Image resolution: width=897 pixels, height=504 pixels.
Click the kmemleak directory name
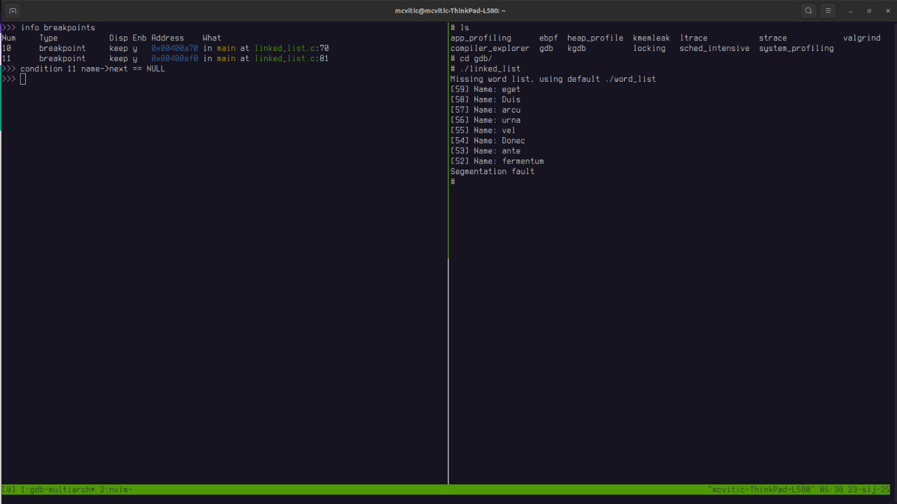pyautogui.click(x=651, y=38)
